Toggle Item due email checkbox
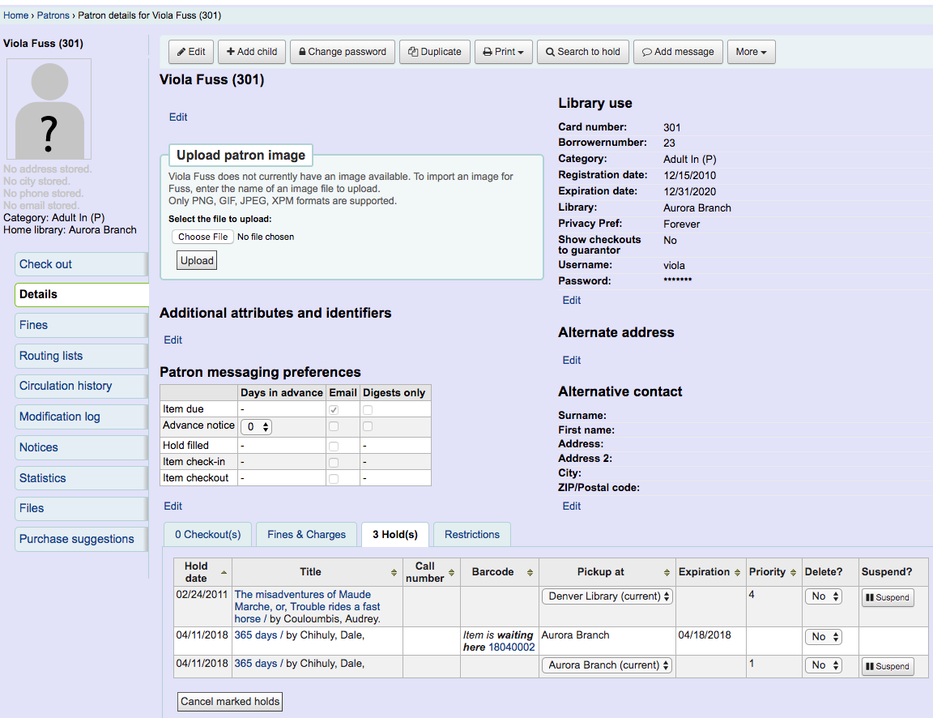Image resolution: width=933 pixels, height=718 pixels. tap(334, 410)
